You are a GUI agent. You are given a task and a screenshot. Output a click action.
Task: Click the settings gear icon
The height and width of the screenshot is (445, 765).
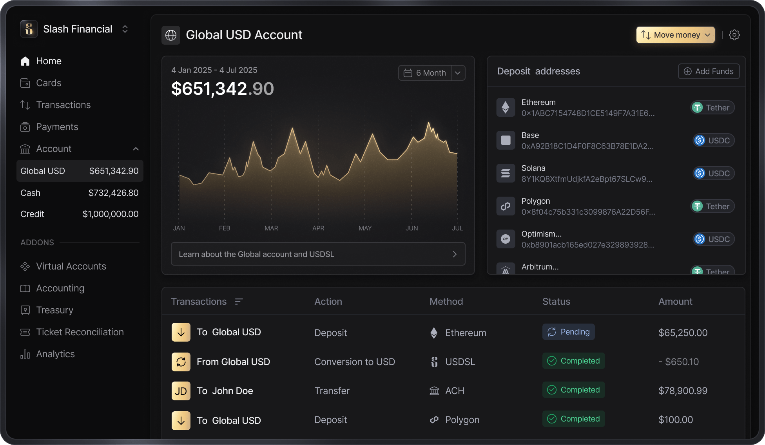click(734, 35)
